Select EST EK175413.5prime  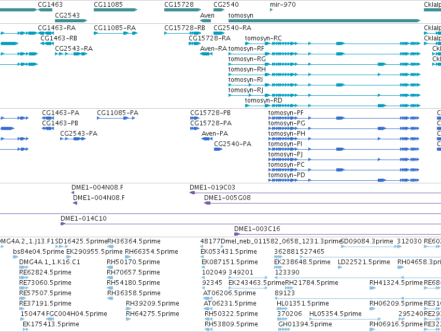[x=25, y=329]
